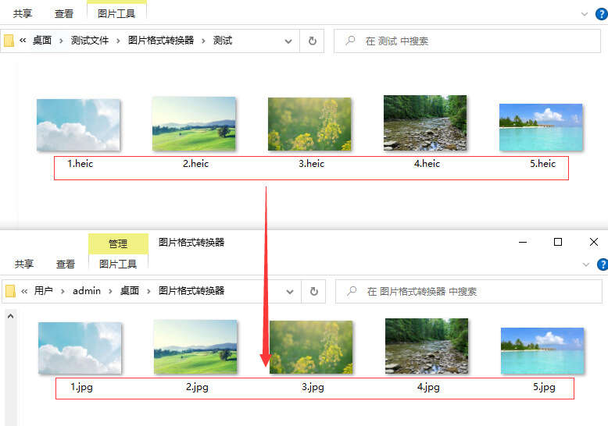This screenshot has height=426, width=608.
Task: Expand subfolders arrow after 测试文件 in upper breadcrumb
Action: click(x=118, y=41)
